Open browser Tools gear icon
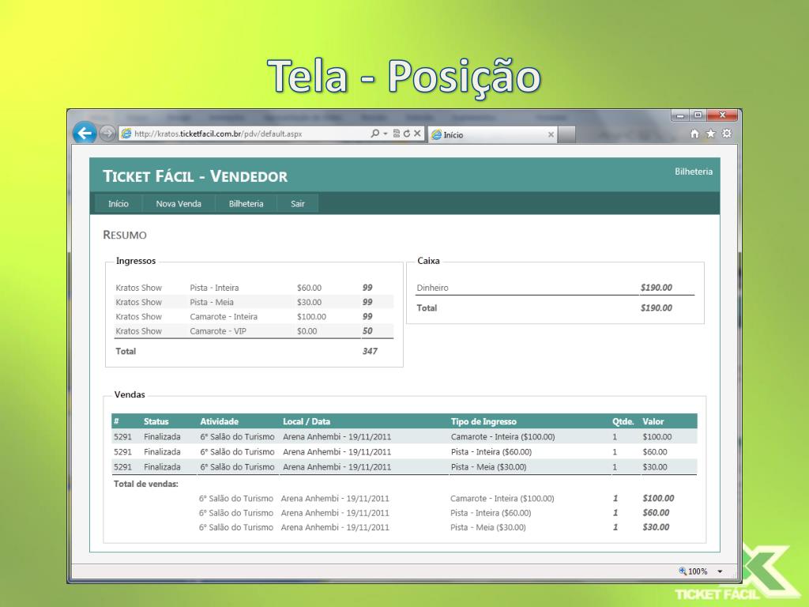This screenshot has width=809, height=607. tap(727, 134)
